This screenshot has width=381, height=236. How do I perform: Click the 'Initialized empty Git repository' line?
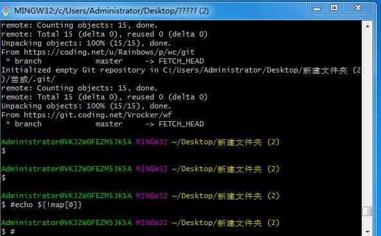point(181,70)
